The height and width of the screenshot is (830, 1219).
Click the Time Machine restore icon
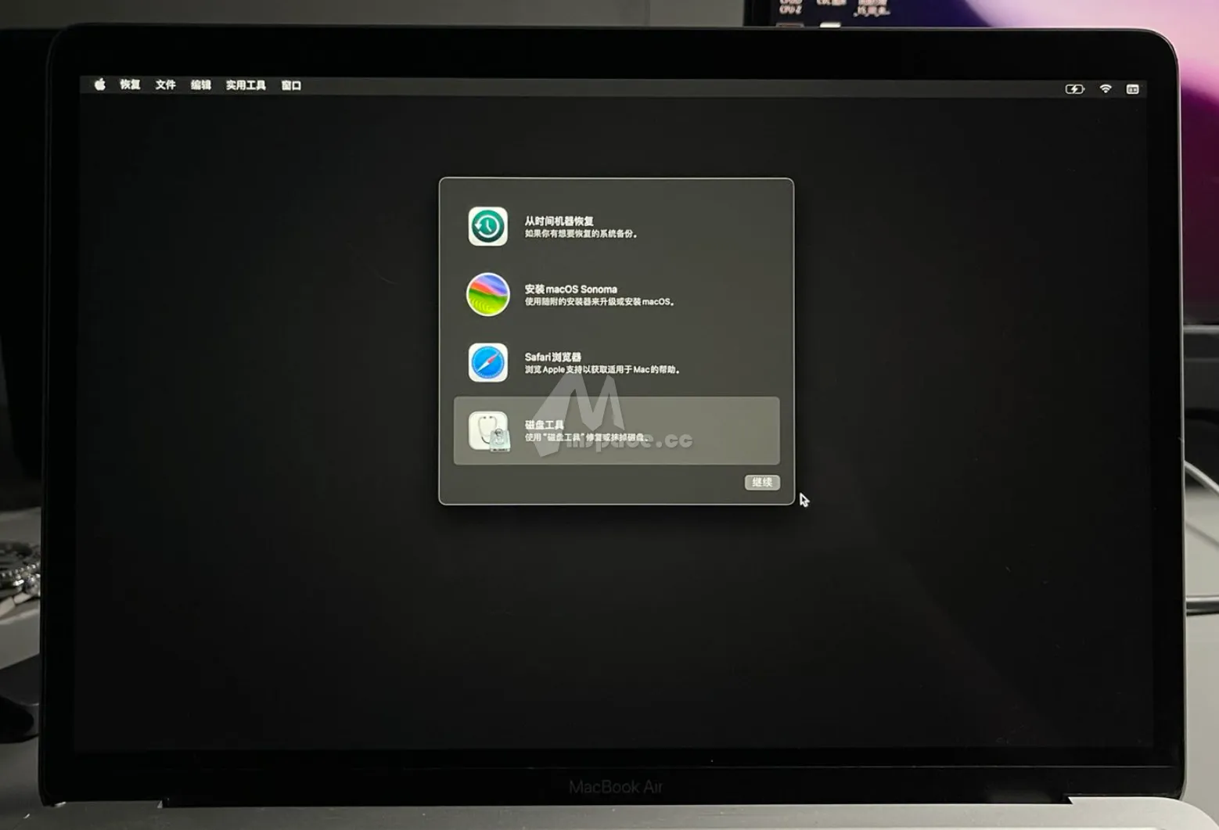487,227
